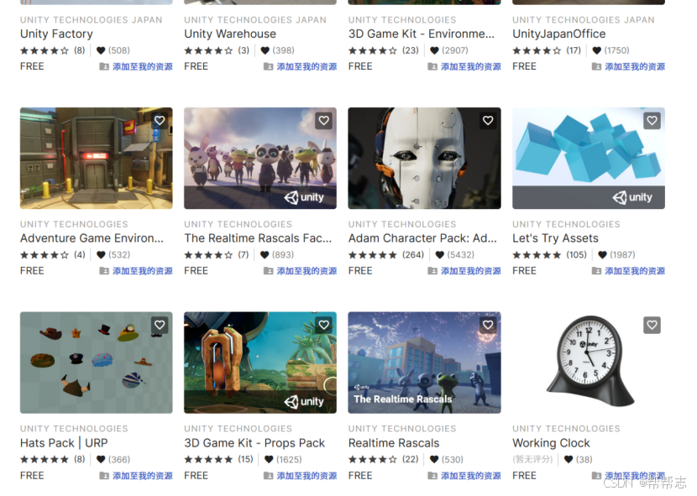Select the FREE price under Working Clock

click(x=525, y=476)
